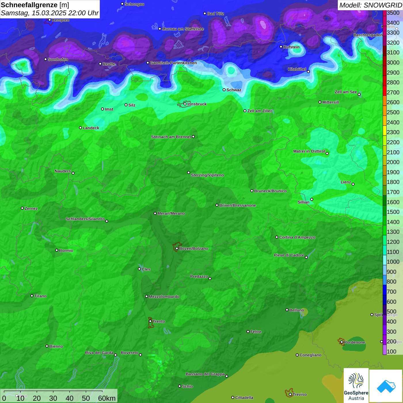Click the Pieve di Cadore label
403x403 pixels.
(289, 255)
